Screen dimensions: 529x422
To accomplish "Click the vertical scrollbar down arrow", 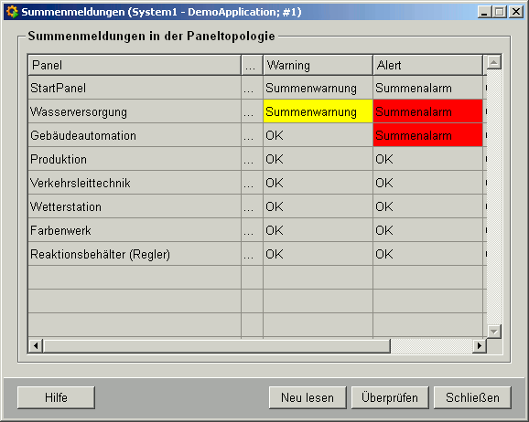I will pos(493,332).
